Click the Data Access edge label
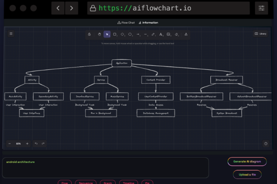The width and height of the screenshot is (277, 184). [156, 105]
